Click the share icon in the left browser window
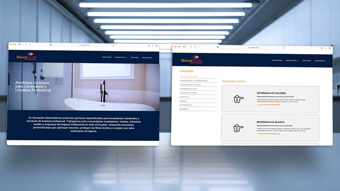 [x=149, y=46]
